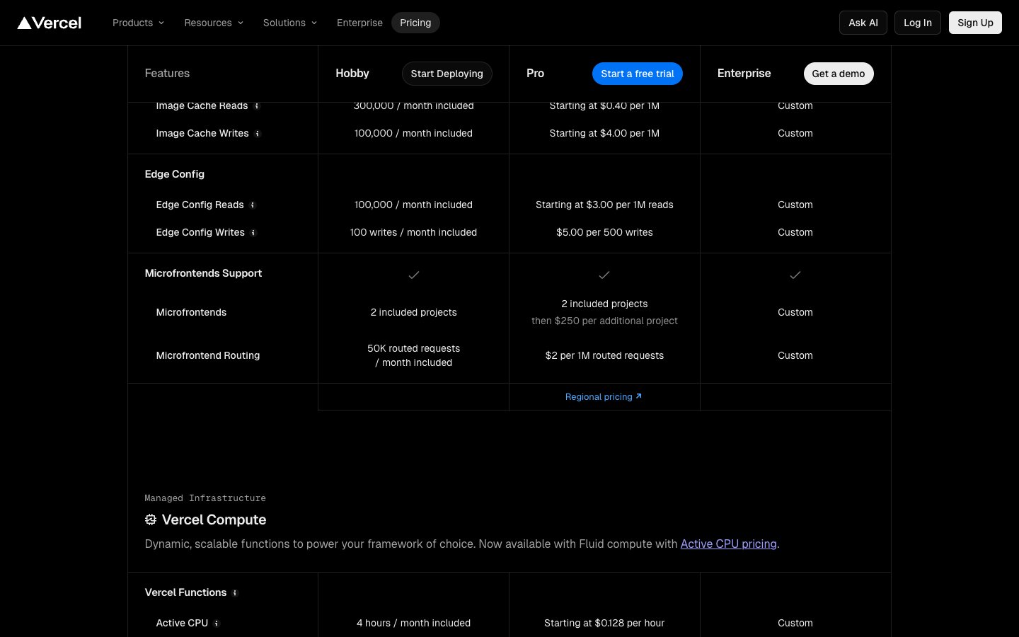Image resolution: width=1019 pixels, height=637 pixels.
Task: Click info icon beside Active CPU
Action: pos(217,624)
